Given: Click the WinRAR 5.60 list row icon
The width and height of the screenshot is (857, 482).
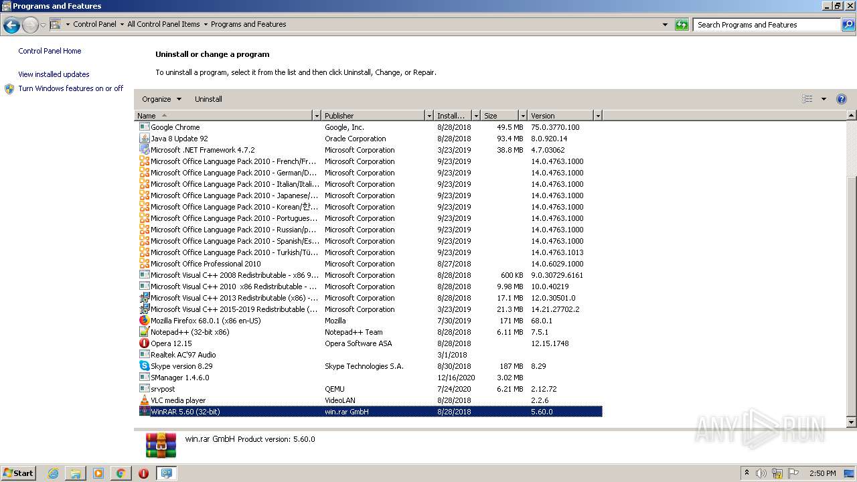Looking at the screenshot, I should pos(144,411).
